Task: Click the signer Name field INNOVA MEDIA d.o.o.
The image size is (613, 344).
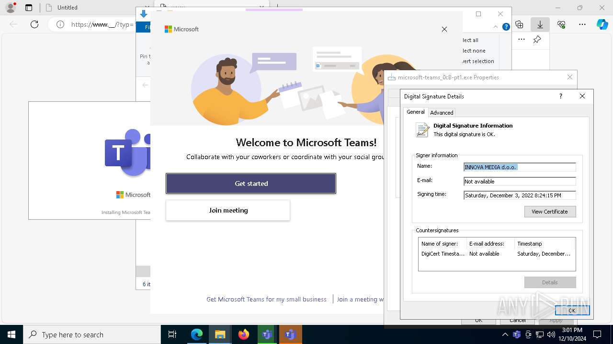Action: (520, 167)
